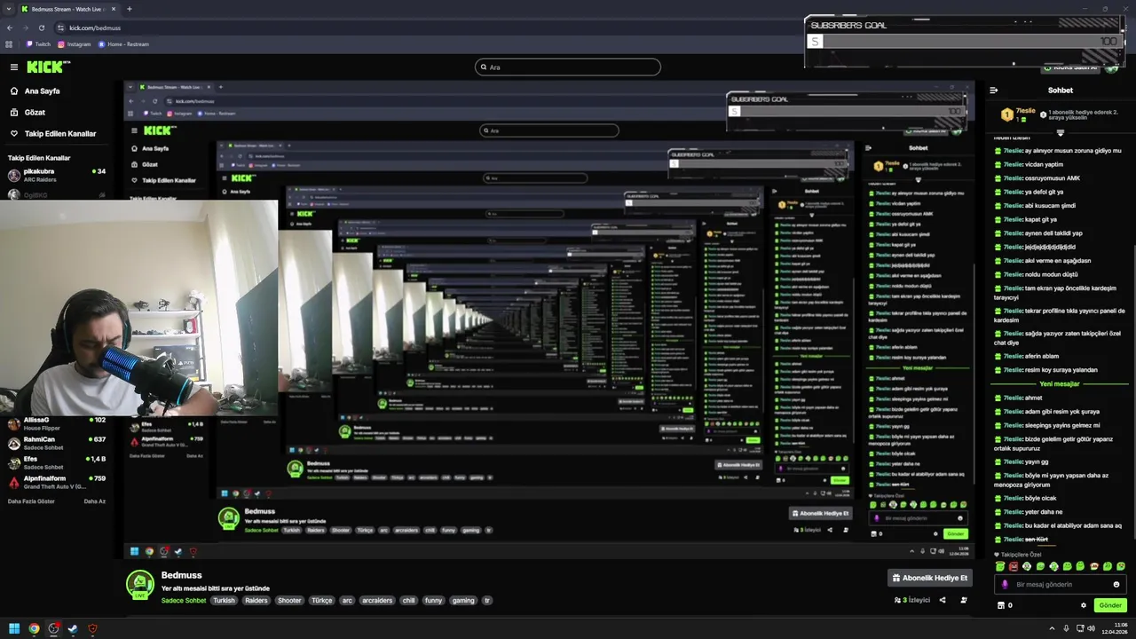Expand list with Daha Fazla Göster
Image resolution: width=1136 pixels, height=639 pixels.
(x=31, y=501)
